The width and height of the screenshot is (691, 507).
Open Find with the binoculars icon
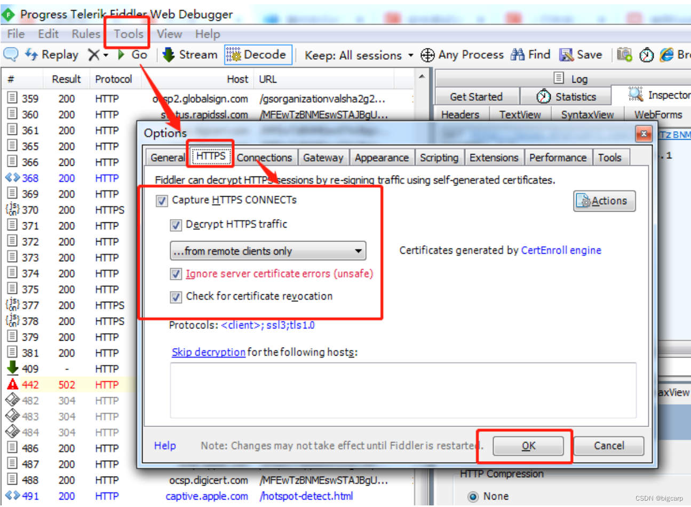click(x=531, y=54)
